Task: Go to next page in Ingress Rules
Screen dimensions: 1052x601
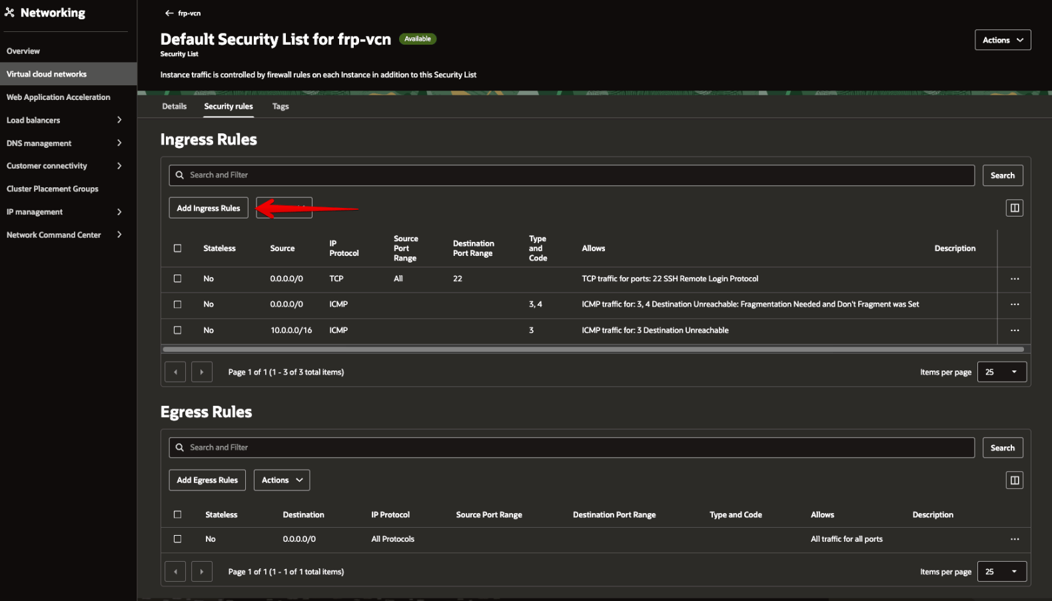Action: coord(202,372)
